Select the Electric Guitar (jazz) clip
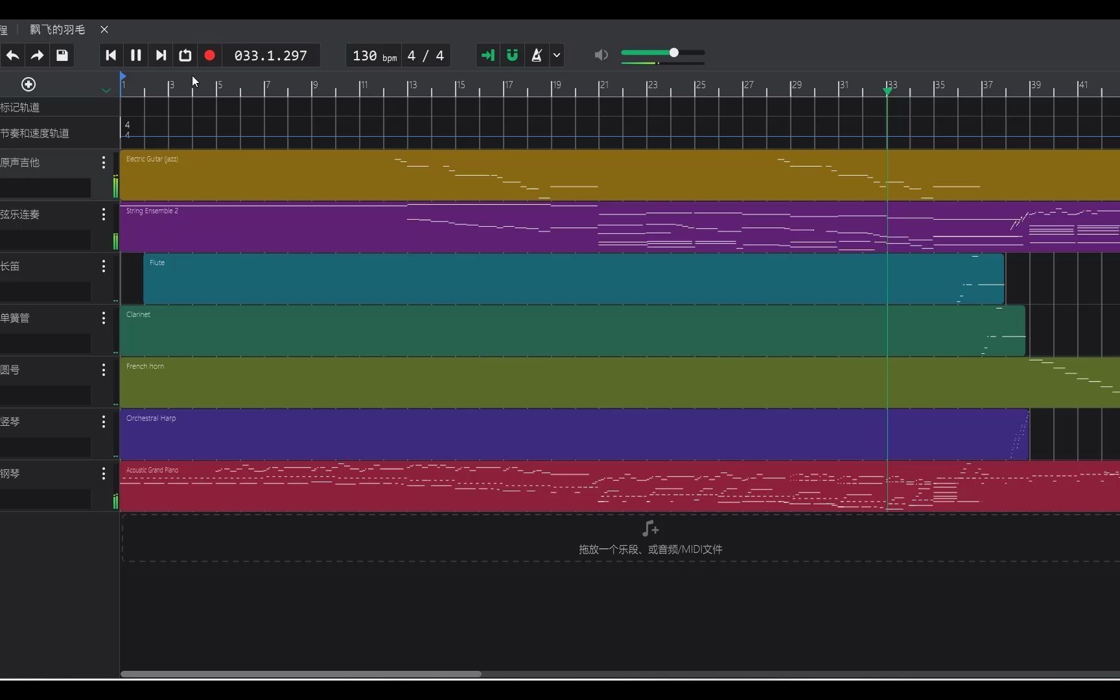 coord(620,175)
